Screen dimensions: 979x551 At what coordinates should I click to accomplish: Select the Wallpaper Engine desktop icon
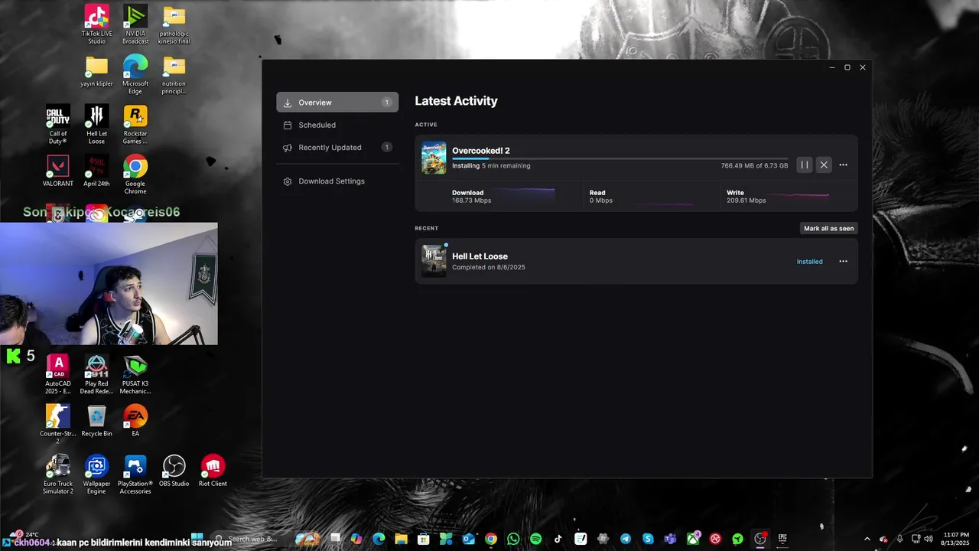click(x=96, y=474)
